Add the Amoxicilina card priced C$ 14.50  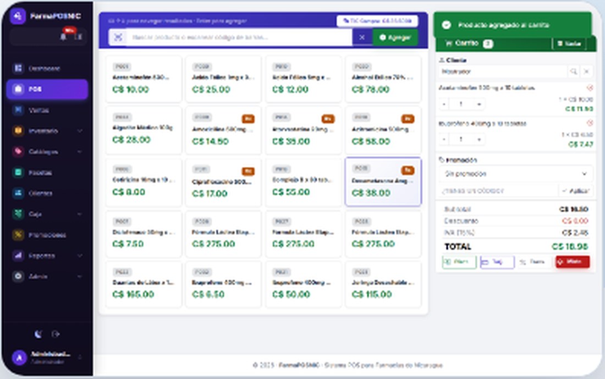[x=223, y=130]
